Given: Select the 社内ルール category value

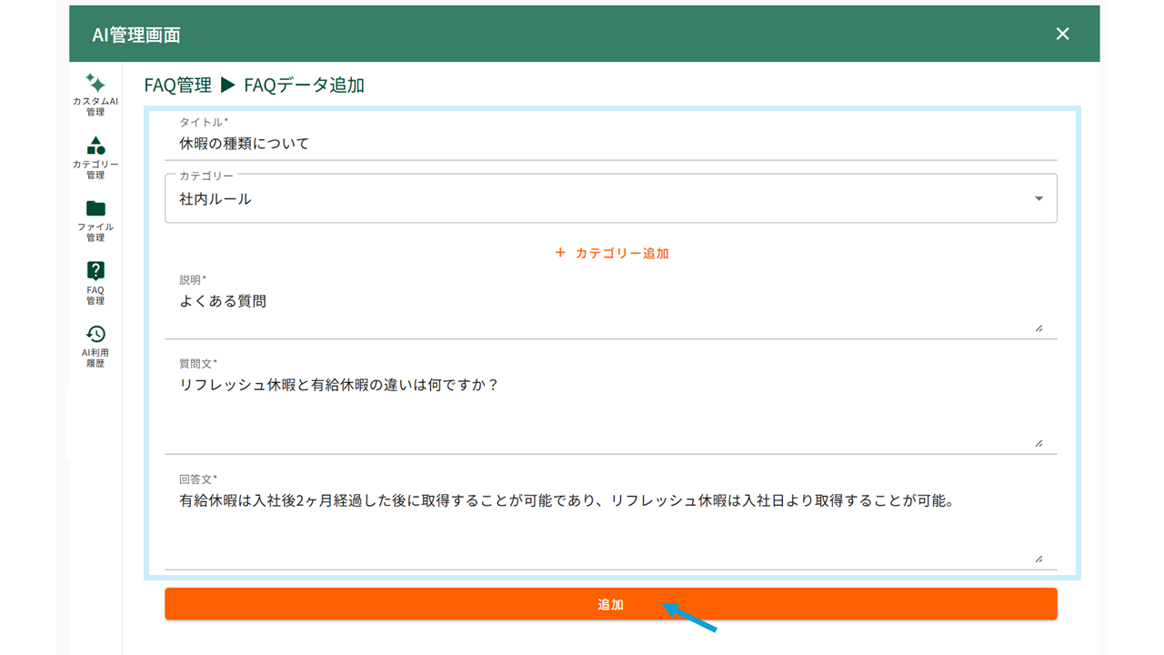Looking at the screenshot, I should [x=216, y=199].
